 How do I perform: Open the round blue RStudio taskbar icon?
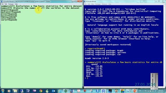click(98, 91)
